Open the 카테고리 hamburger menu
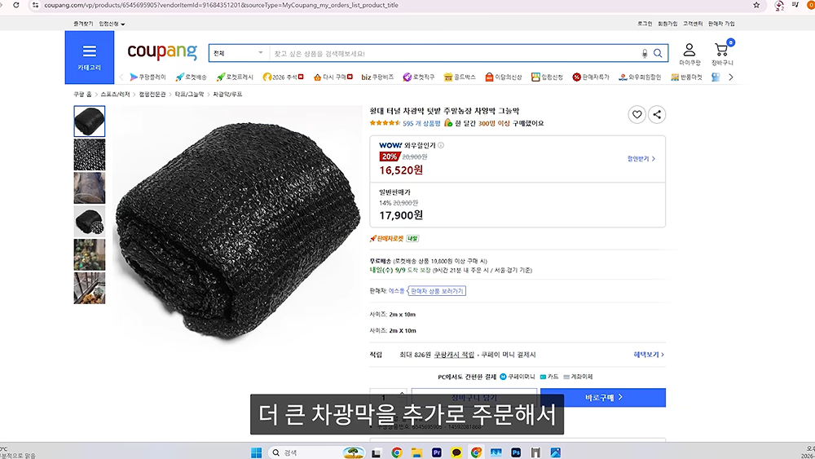 (90, 57)
